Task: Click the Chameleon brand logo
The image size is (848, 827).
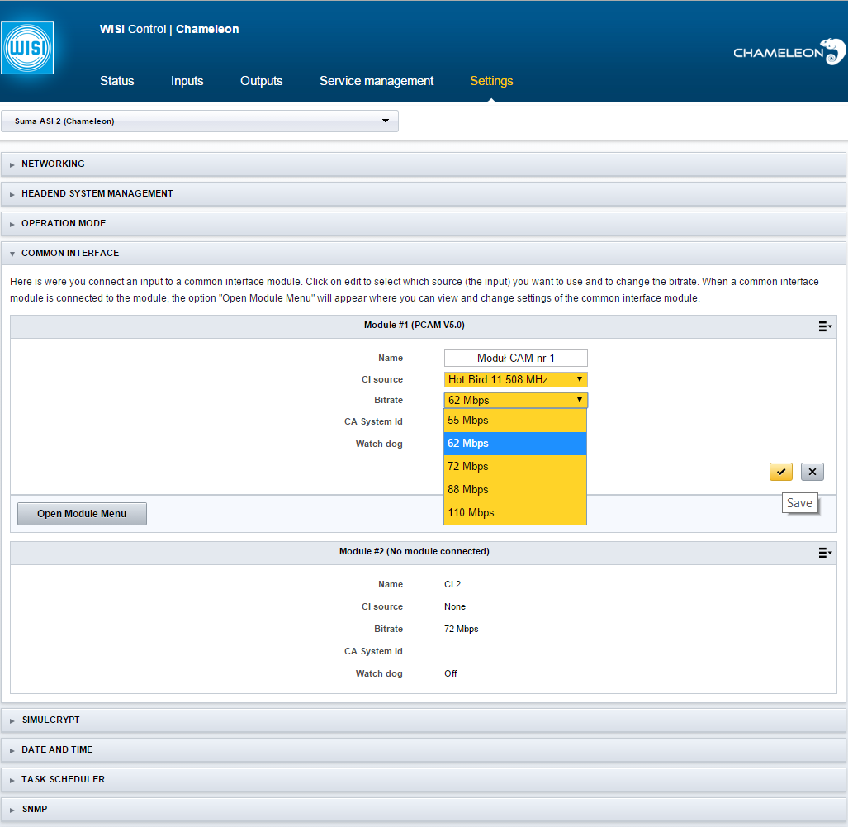Action: 789,52
